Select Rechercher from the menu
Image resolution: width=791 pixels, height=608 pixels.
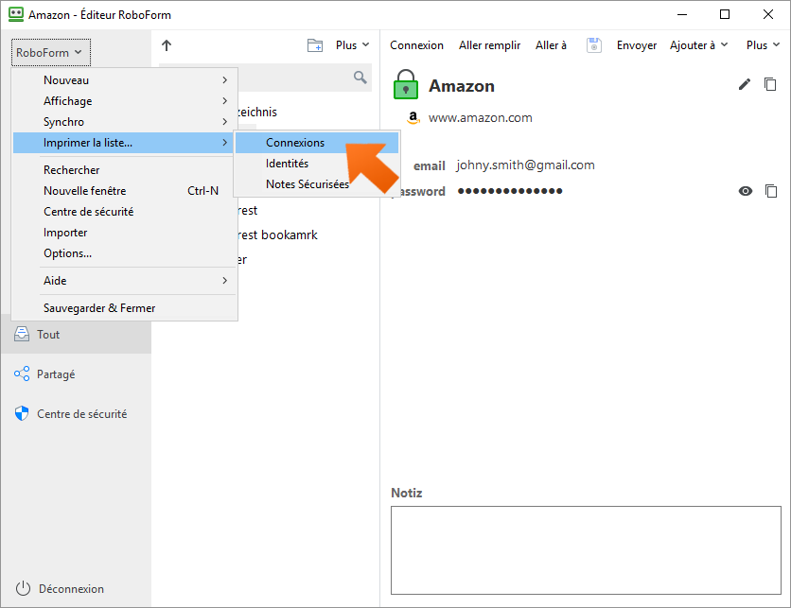(125, 170)
